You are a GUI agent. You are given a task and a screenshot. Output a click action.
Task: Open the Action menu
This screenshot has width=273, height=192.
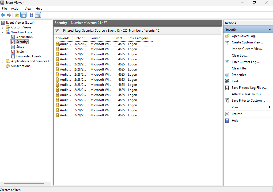pos(16,8)
